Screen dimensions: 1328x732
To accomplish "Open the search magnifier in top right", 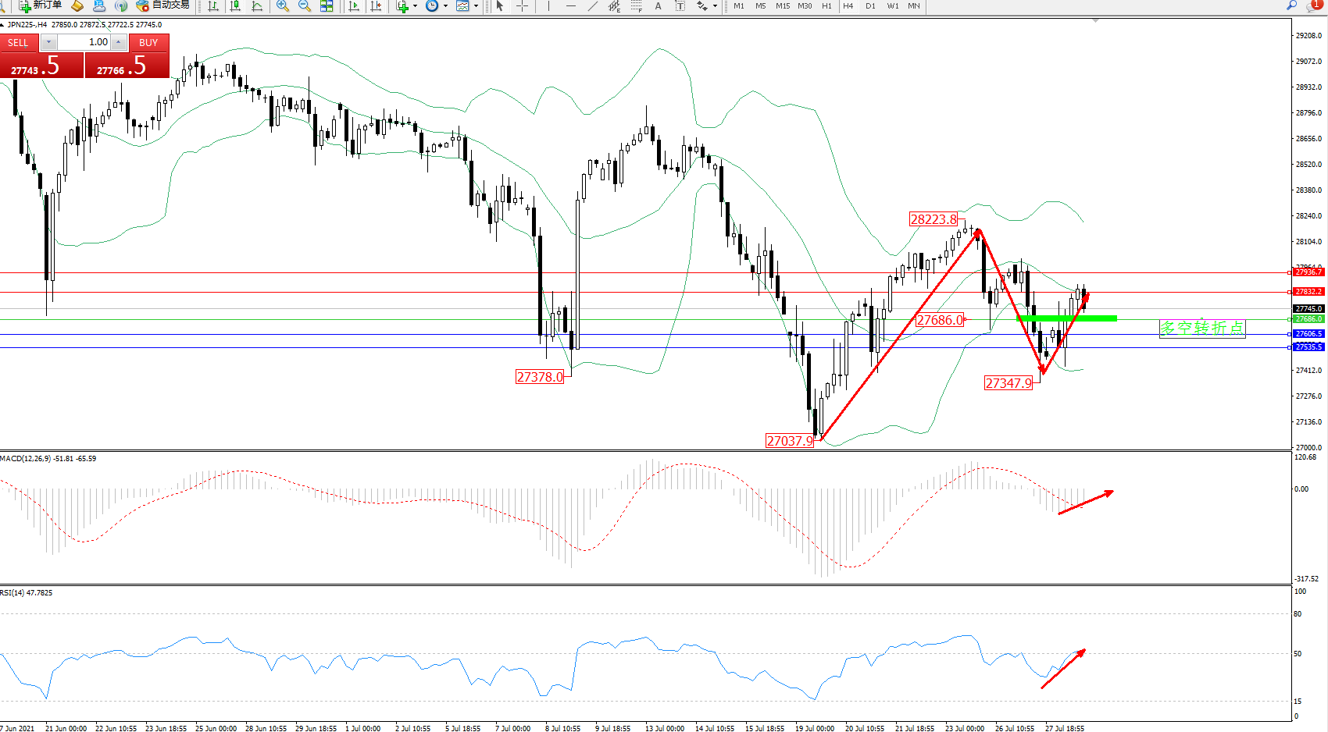I will tap(1291, 5).
